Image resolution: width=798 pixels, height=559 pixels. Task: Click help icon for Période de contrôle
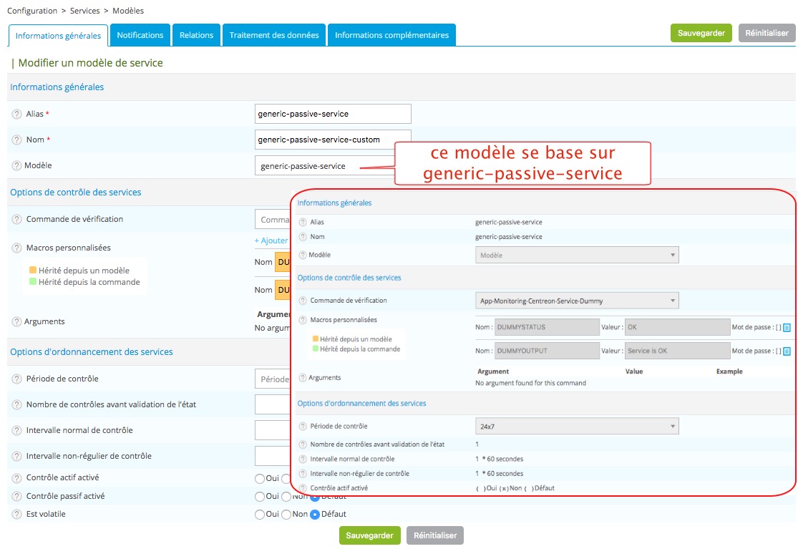click(x=16, y=379)
